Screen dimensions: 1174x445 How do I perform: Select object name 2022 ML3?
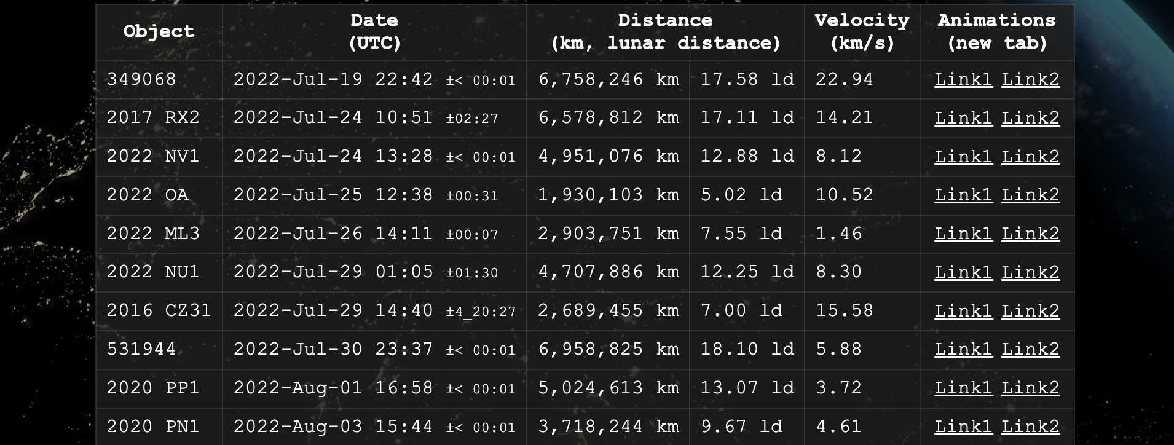click(x=153, y=234)
